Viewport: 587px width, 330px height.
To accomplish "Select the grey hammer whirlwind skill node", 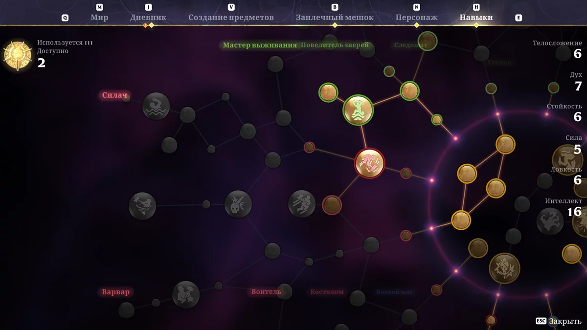I will (x=142, y=206).
